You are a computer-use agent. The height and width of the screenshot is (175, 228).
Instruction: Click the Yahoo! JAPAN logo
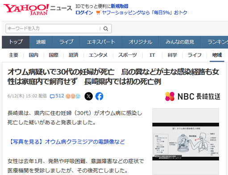[x=26, y=9]
